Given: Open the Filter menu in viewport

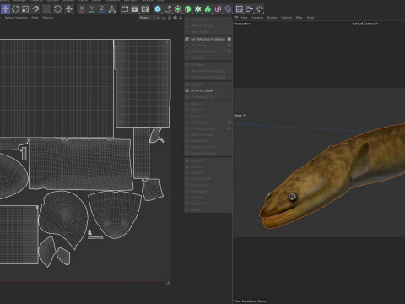Looking at the screenshot, I should (x=300, y=18).
